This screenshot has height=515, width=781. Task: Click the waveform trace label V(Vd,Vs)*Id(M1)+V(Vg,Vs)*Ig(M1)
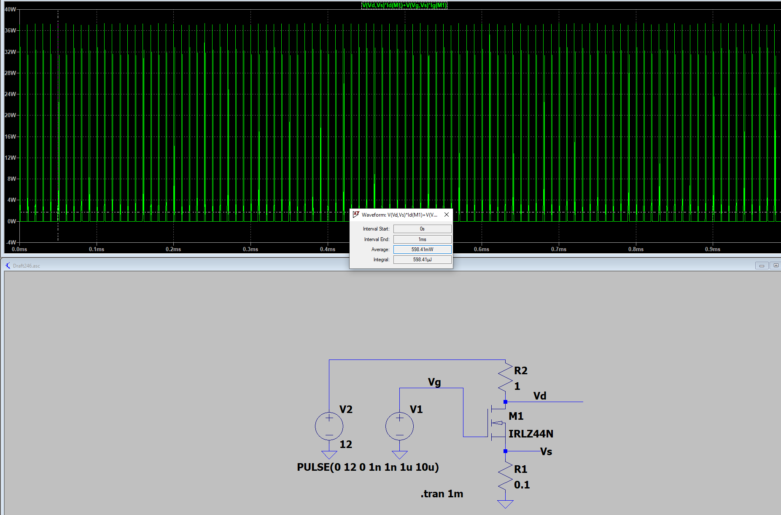(x=404, y=5)
